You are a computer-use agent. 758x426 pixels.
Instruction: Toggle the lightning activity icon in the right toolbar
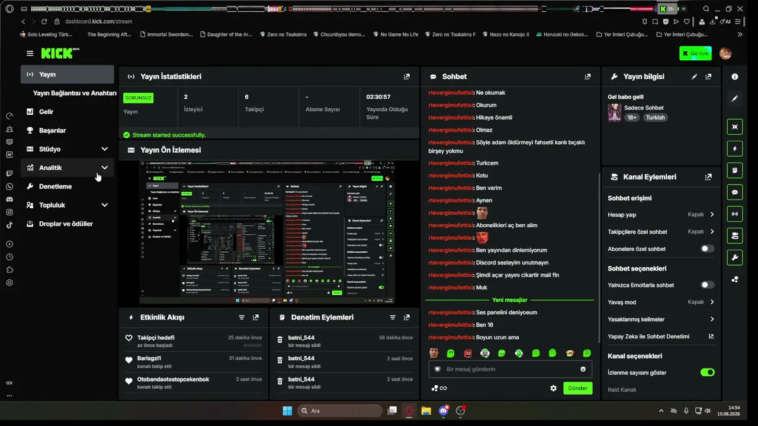(x=735, y=149)
